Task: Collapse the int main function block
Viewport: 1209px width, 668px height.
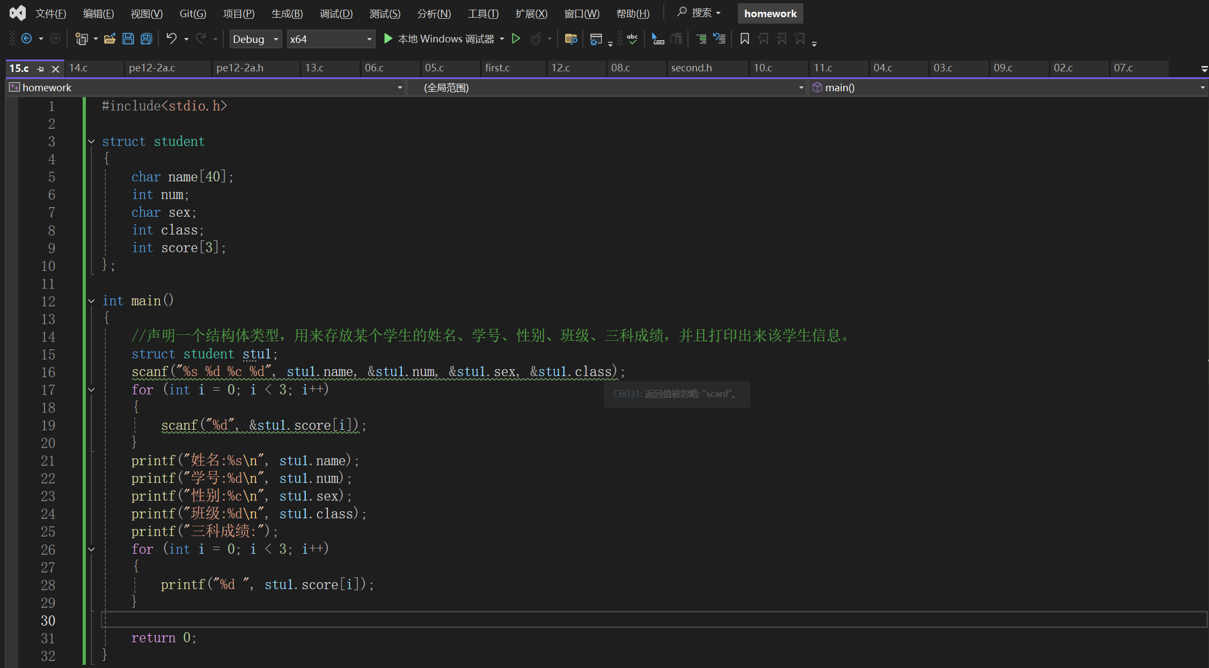Action: tap(91, 301)
